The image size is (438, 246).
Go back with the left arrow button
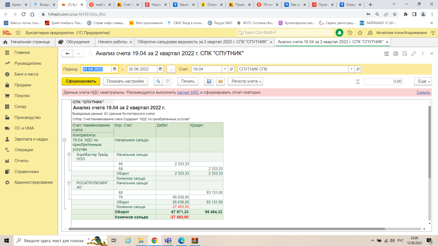67,54
